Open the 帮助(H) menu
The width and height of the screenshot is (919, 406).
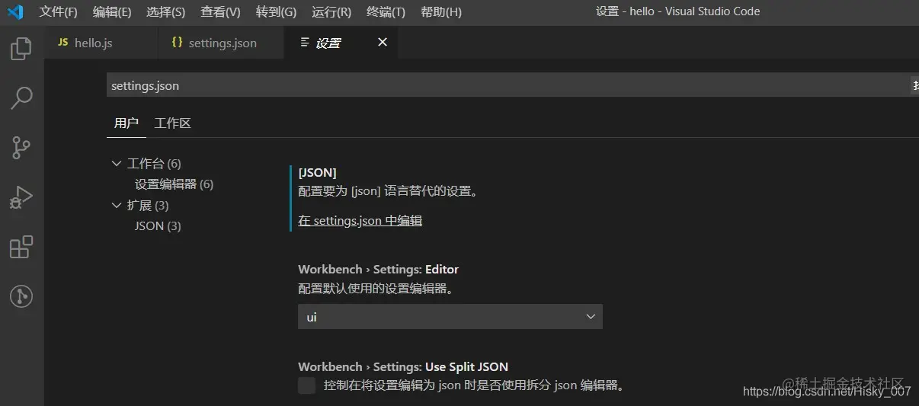point(441,12)
